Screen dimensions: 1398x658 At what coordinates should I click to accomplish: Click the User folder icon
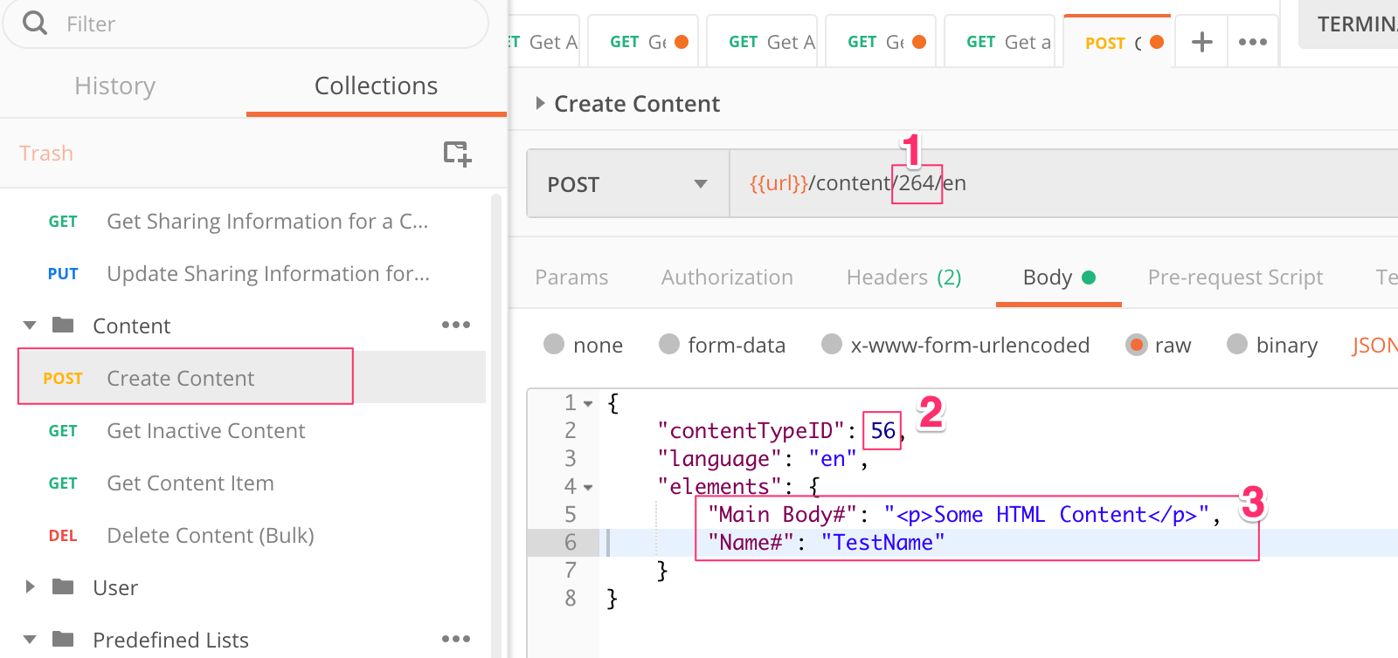(63, 587)
